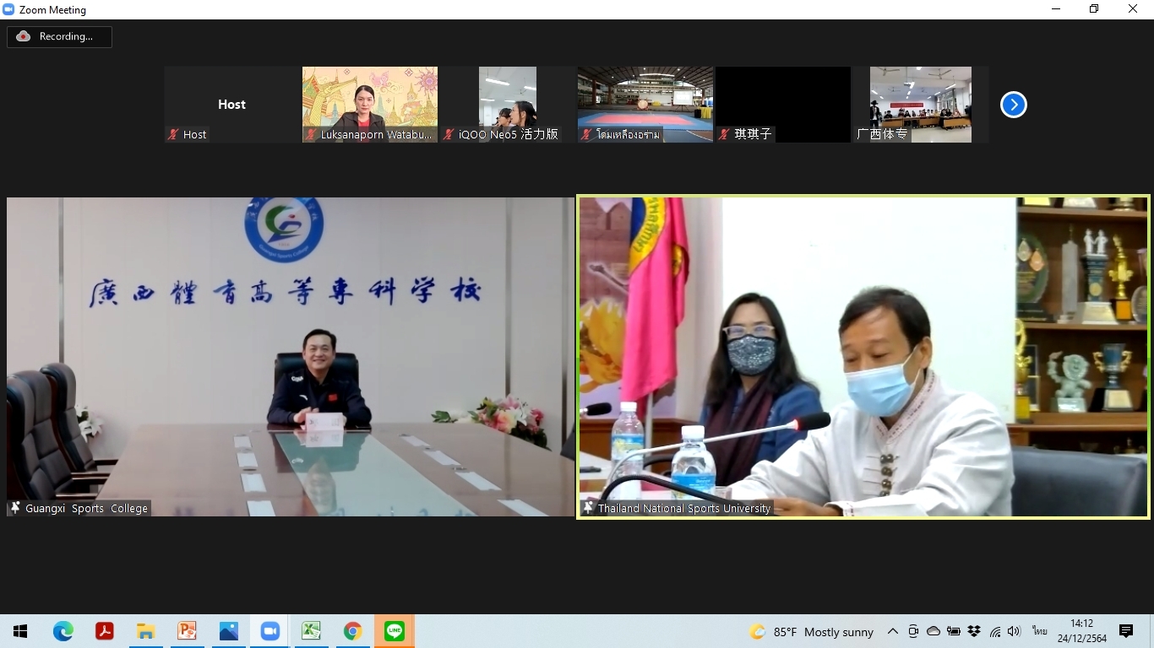Click Thailand National Sports University video
1154x648 pixels.
[x=863, y=357]
